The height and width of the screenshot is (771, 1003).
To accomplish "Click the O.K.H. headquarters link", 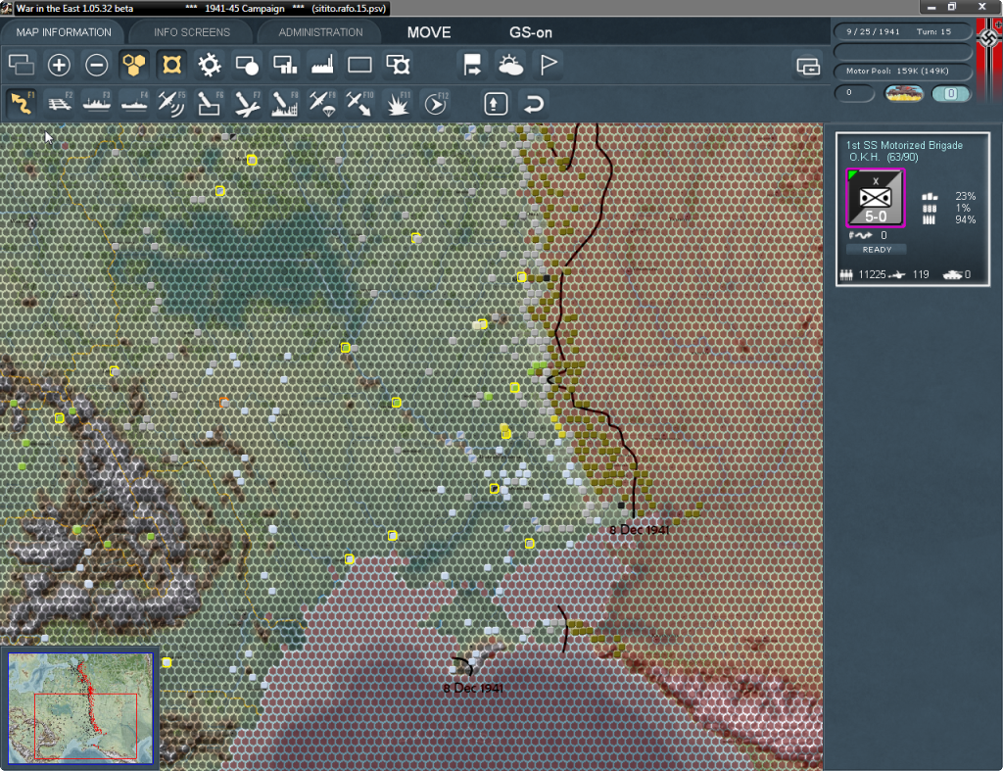I will 864,158.
